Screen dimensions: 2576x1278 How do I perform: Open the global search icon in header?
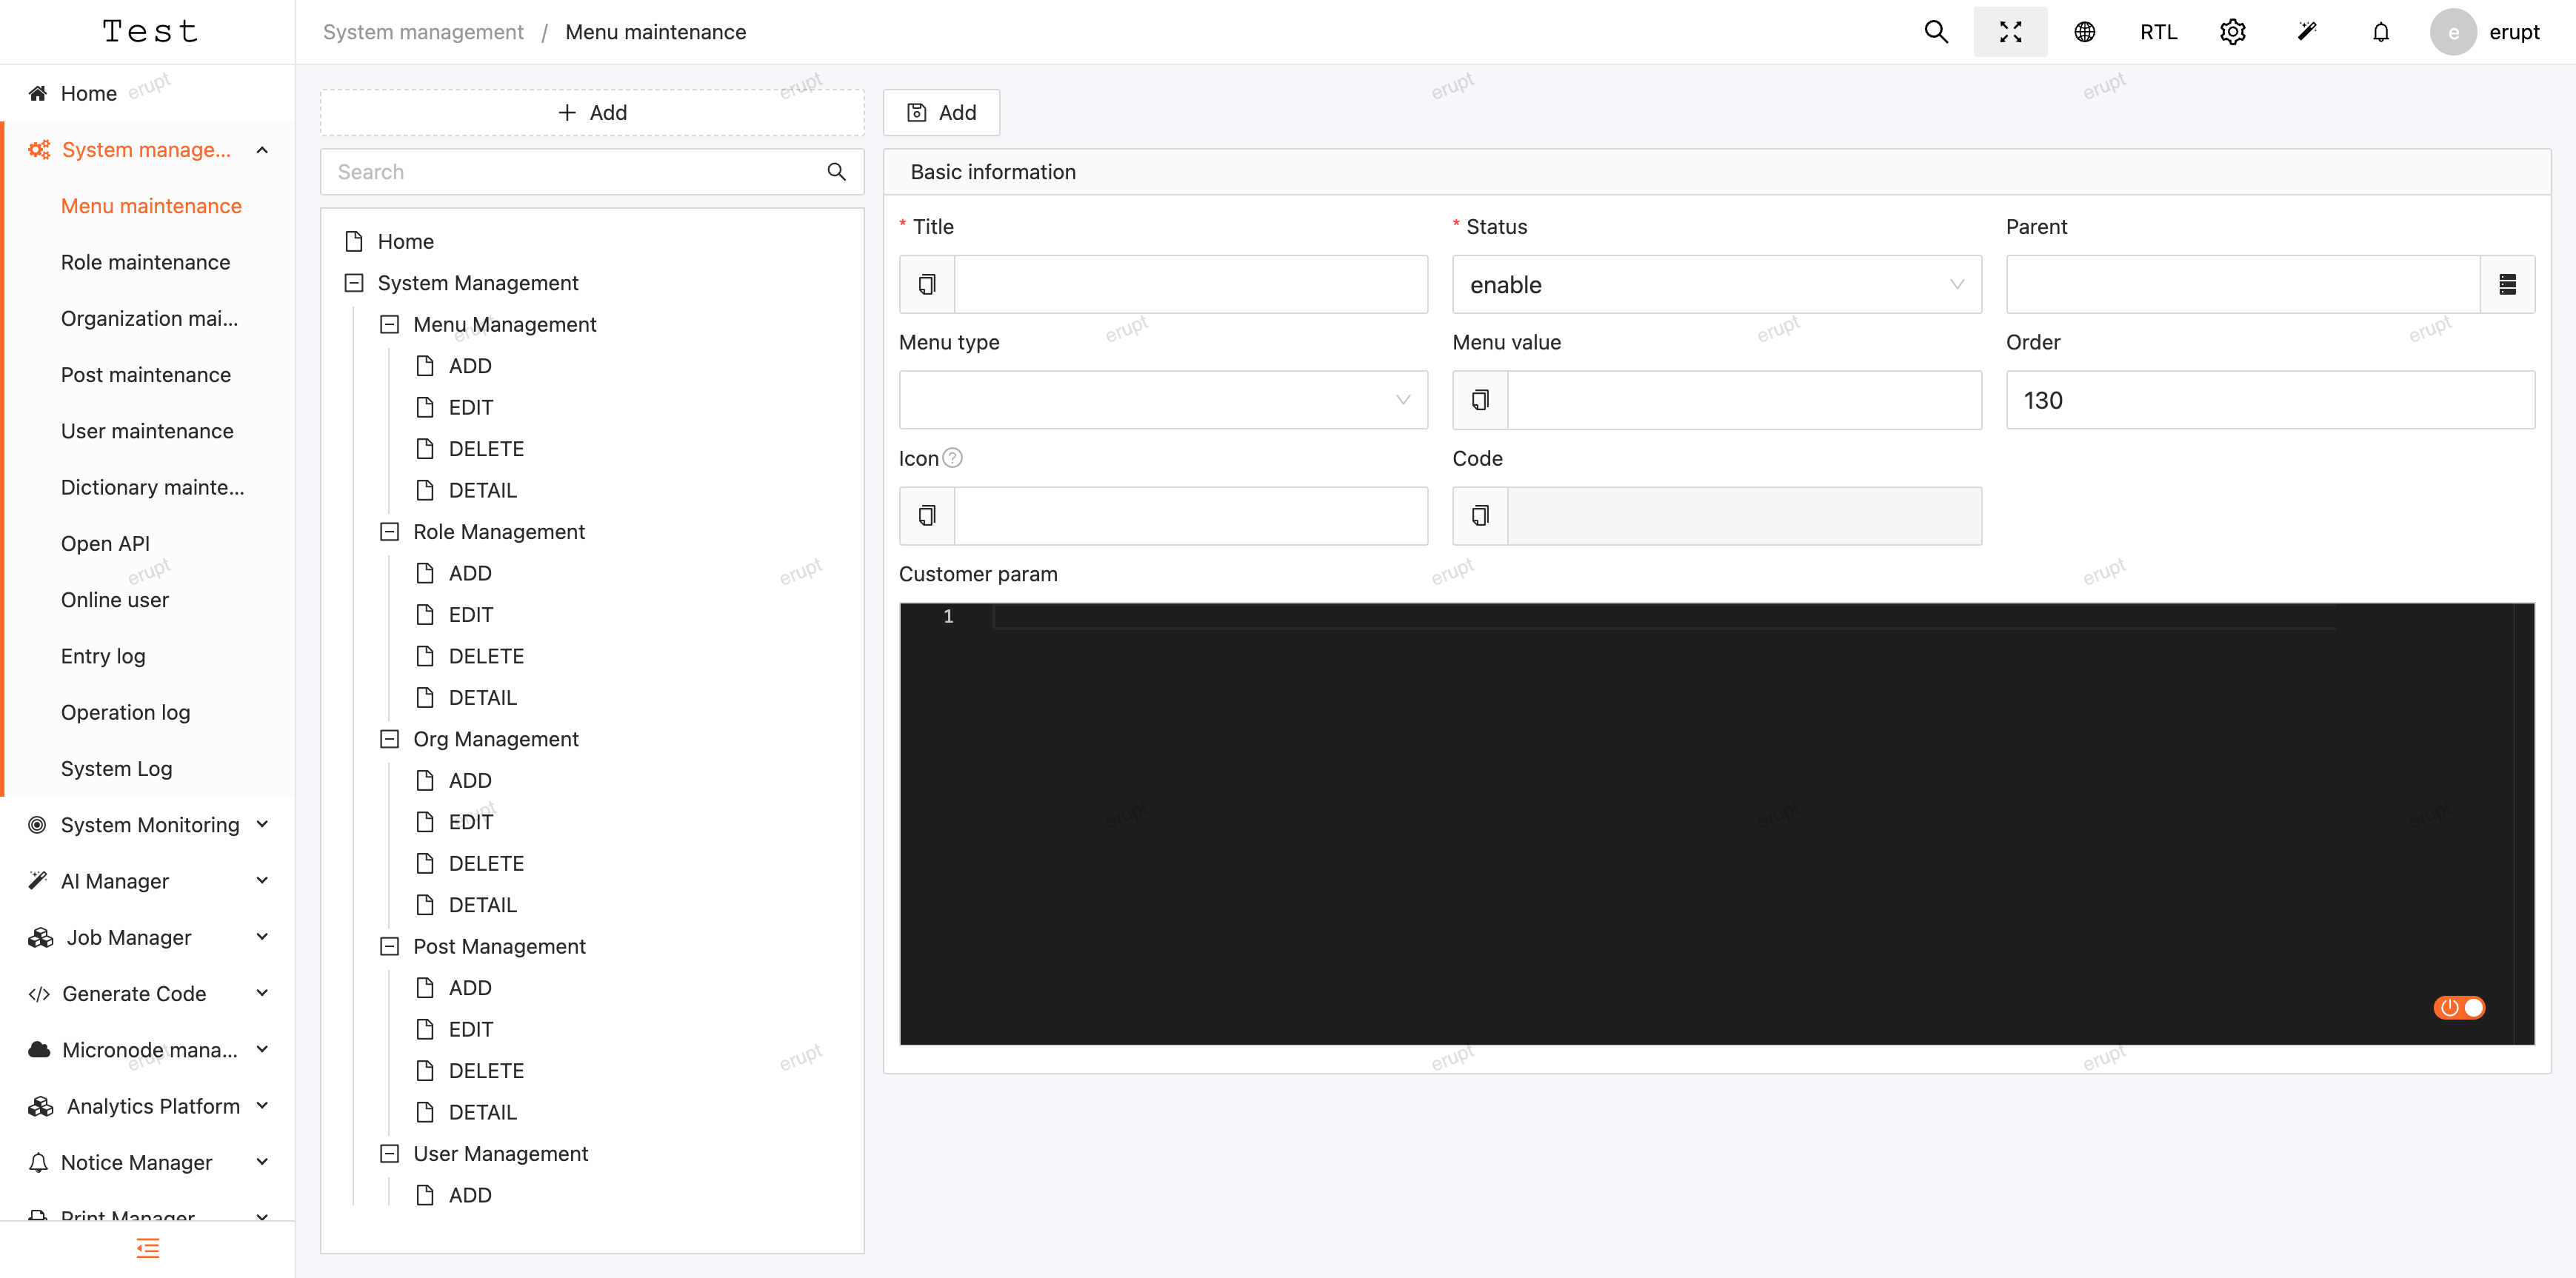point(1936,32)
